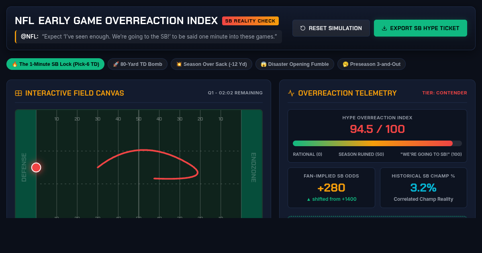The width and height of the screenshot is (482, 253).
Task: Click the NFL Early Game Overreaction Index title
Action: (x=116, y=21)
